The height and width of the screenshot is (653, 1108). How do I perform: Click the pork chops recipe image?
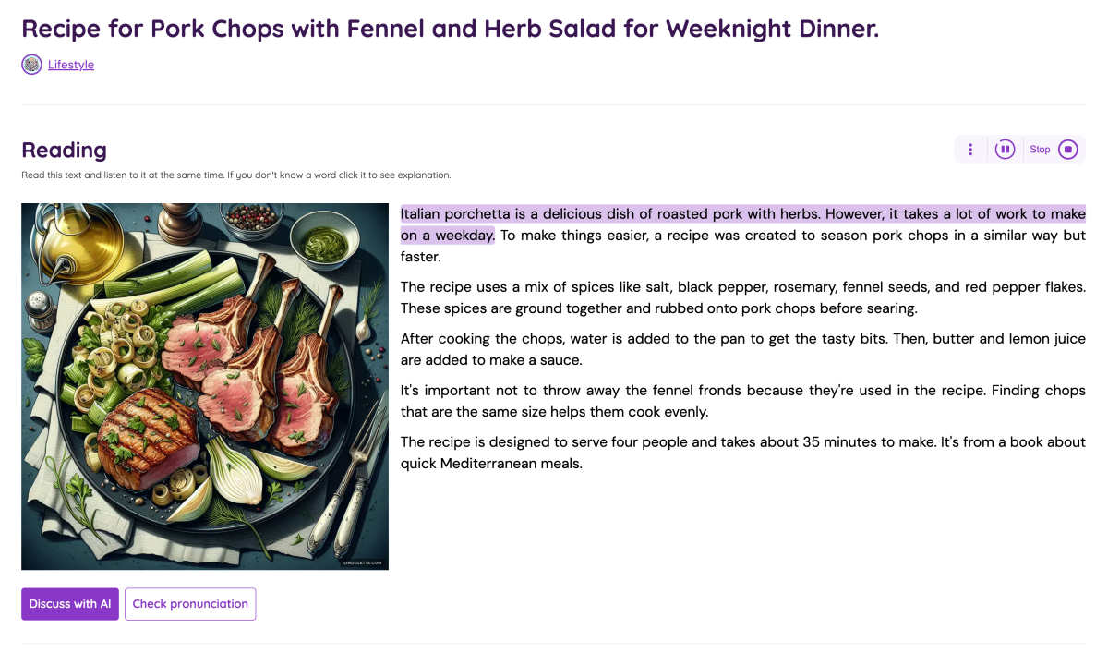tap(205, 386)
